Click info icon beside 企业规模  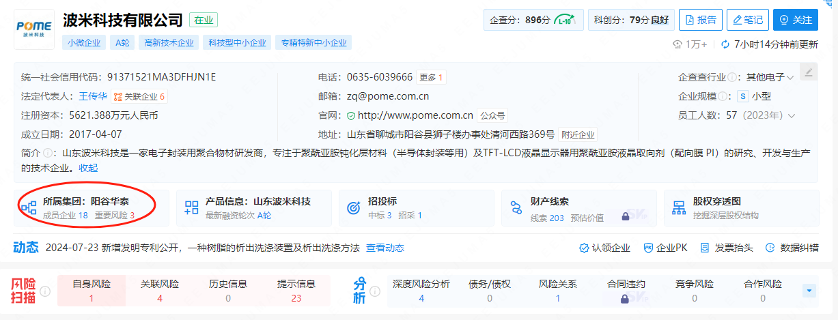tap(722, 96)
